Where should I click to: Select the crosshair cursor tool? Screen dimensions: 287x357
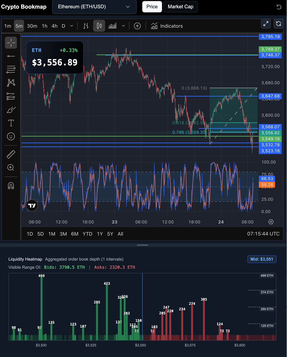[11, 43]
